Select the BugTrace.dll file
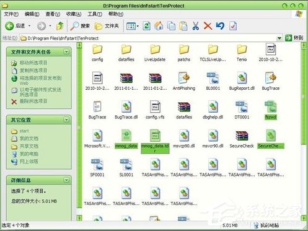Image resolution: width=308 pixels, height=231 pixels. (126, 110)
